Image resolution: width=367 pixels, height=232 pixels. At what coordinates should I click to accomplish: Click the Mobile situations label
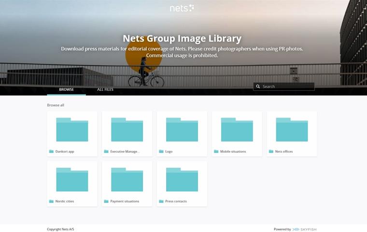(233, 151)
